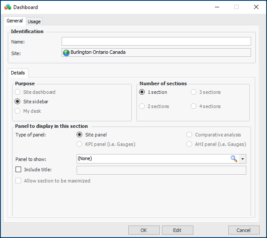
Task: Select the Site sidebar radio button
Action: 18,102
